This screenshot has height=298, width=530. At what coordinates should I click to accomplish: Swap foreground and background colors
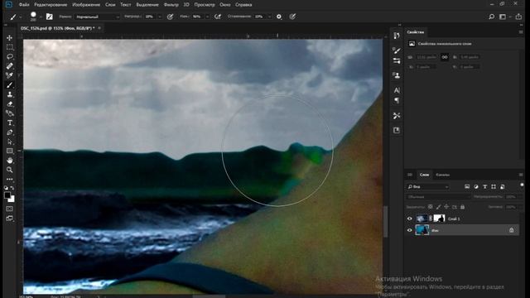pyautogui.click(x=12, y=188)
